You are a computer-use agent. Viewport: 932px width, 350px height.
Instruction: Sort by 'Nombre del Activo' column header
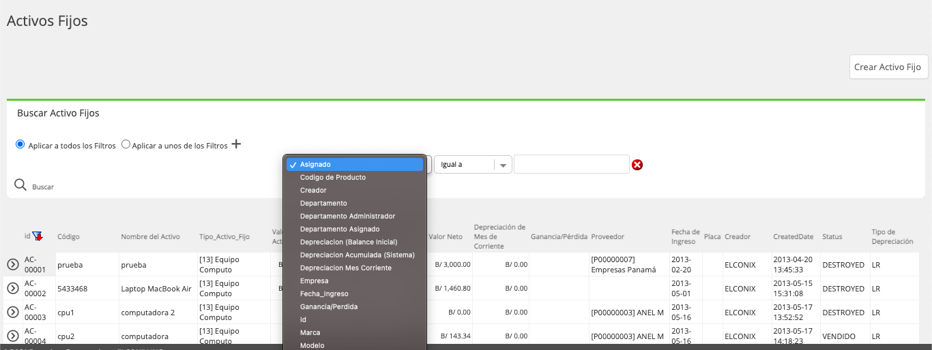tap(150, 237)
